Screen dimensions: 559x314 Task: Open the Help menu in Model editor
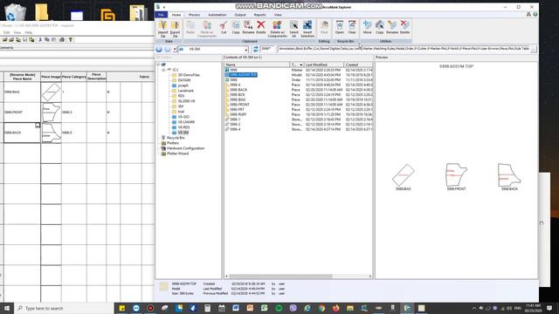29,32
